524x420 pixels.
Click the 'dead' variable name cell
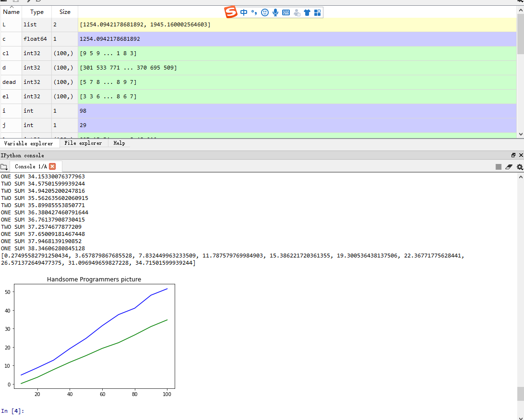click(x=11, y=82)
